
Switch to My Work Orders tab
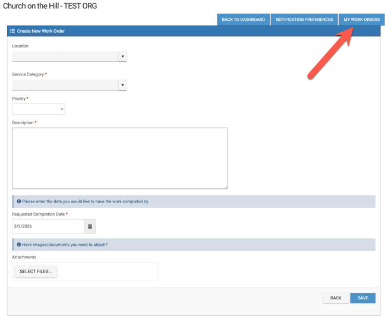point(361,20)
